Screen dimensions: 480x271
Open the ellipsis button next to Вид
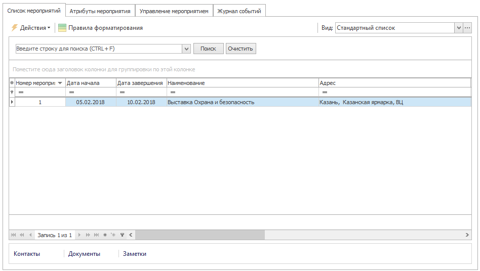(x=467, y=28)
